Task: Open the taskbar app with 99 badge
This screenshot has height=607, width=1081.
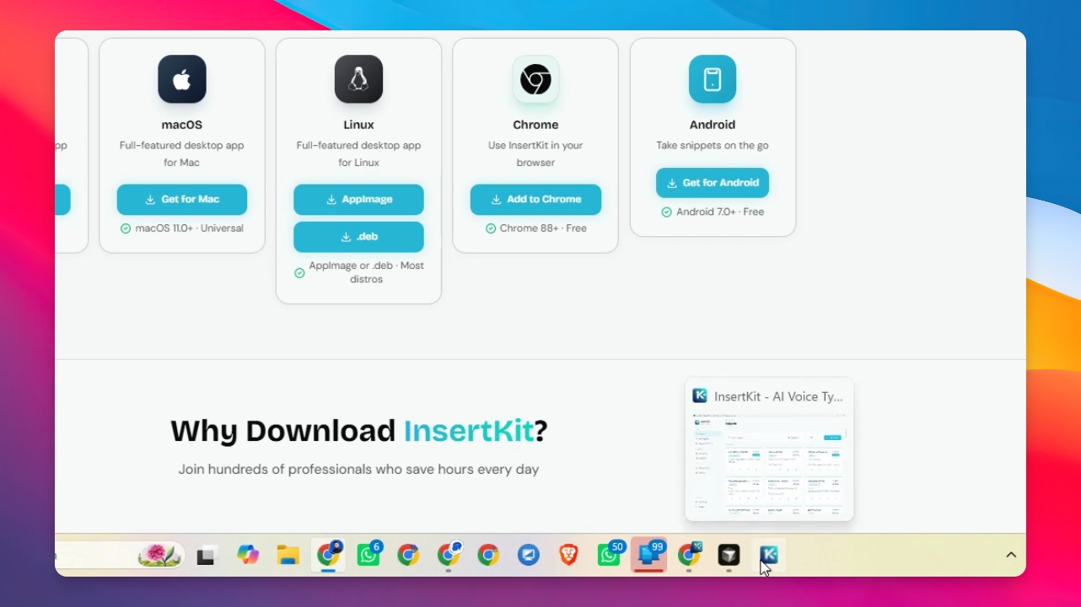Action: (x=649, y=555)
